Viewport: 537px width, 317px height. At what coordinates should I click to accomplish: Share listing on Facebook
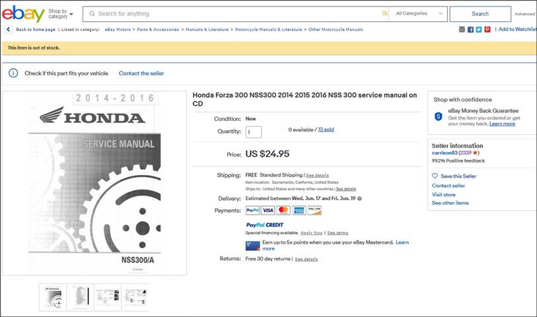[470, 30]
